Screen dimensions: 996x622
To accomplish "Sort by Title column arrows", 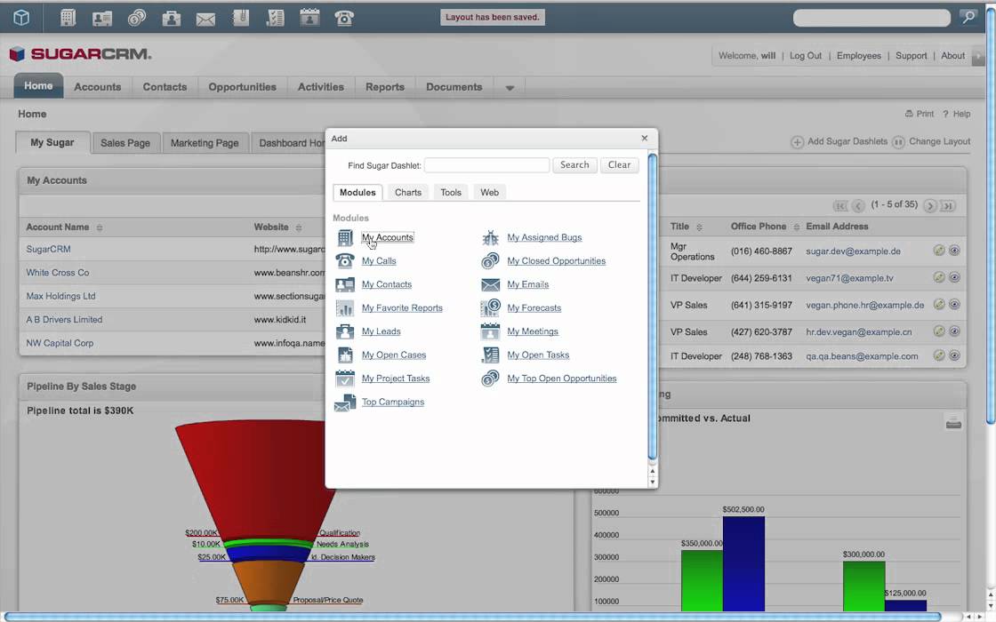I will coord(699,227).
